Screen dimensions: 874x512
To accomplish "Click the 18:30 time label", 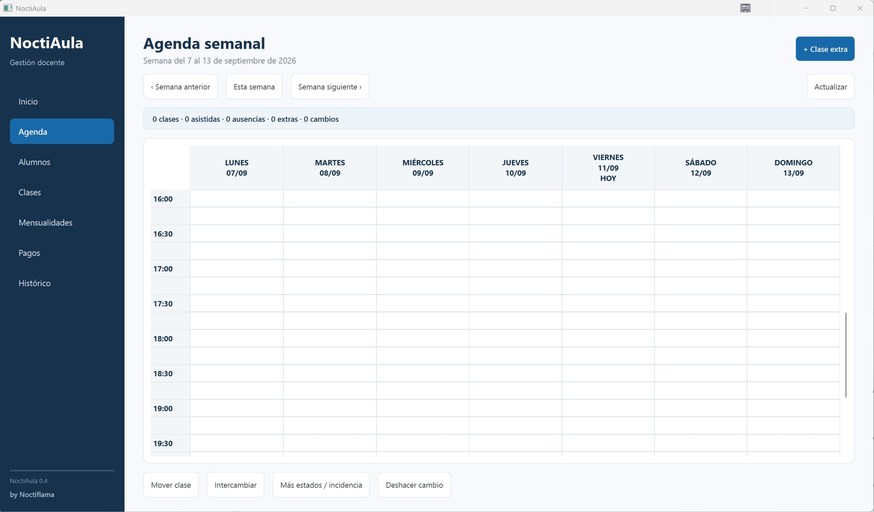I will tap(163, 374).
